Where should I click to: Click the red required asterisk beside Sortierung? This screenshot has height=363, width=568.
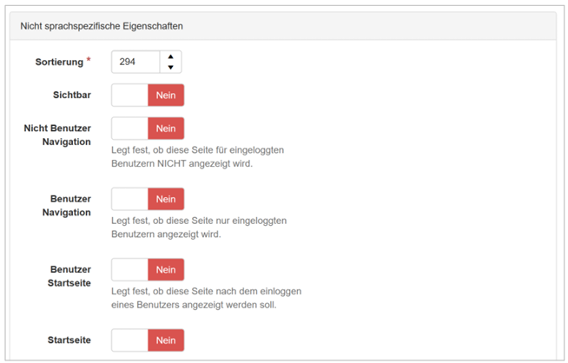pyautogui.click(x=88, y=61)
